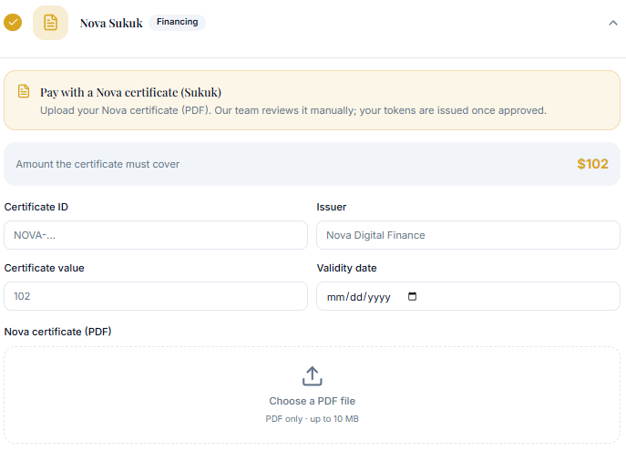Focus the Issuer input field

pyautogui.click(x=467, y=235)
